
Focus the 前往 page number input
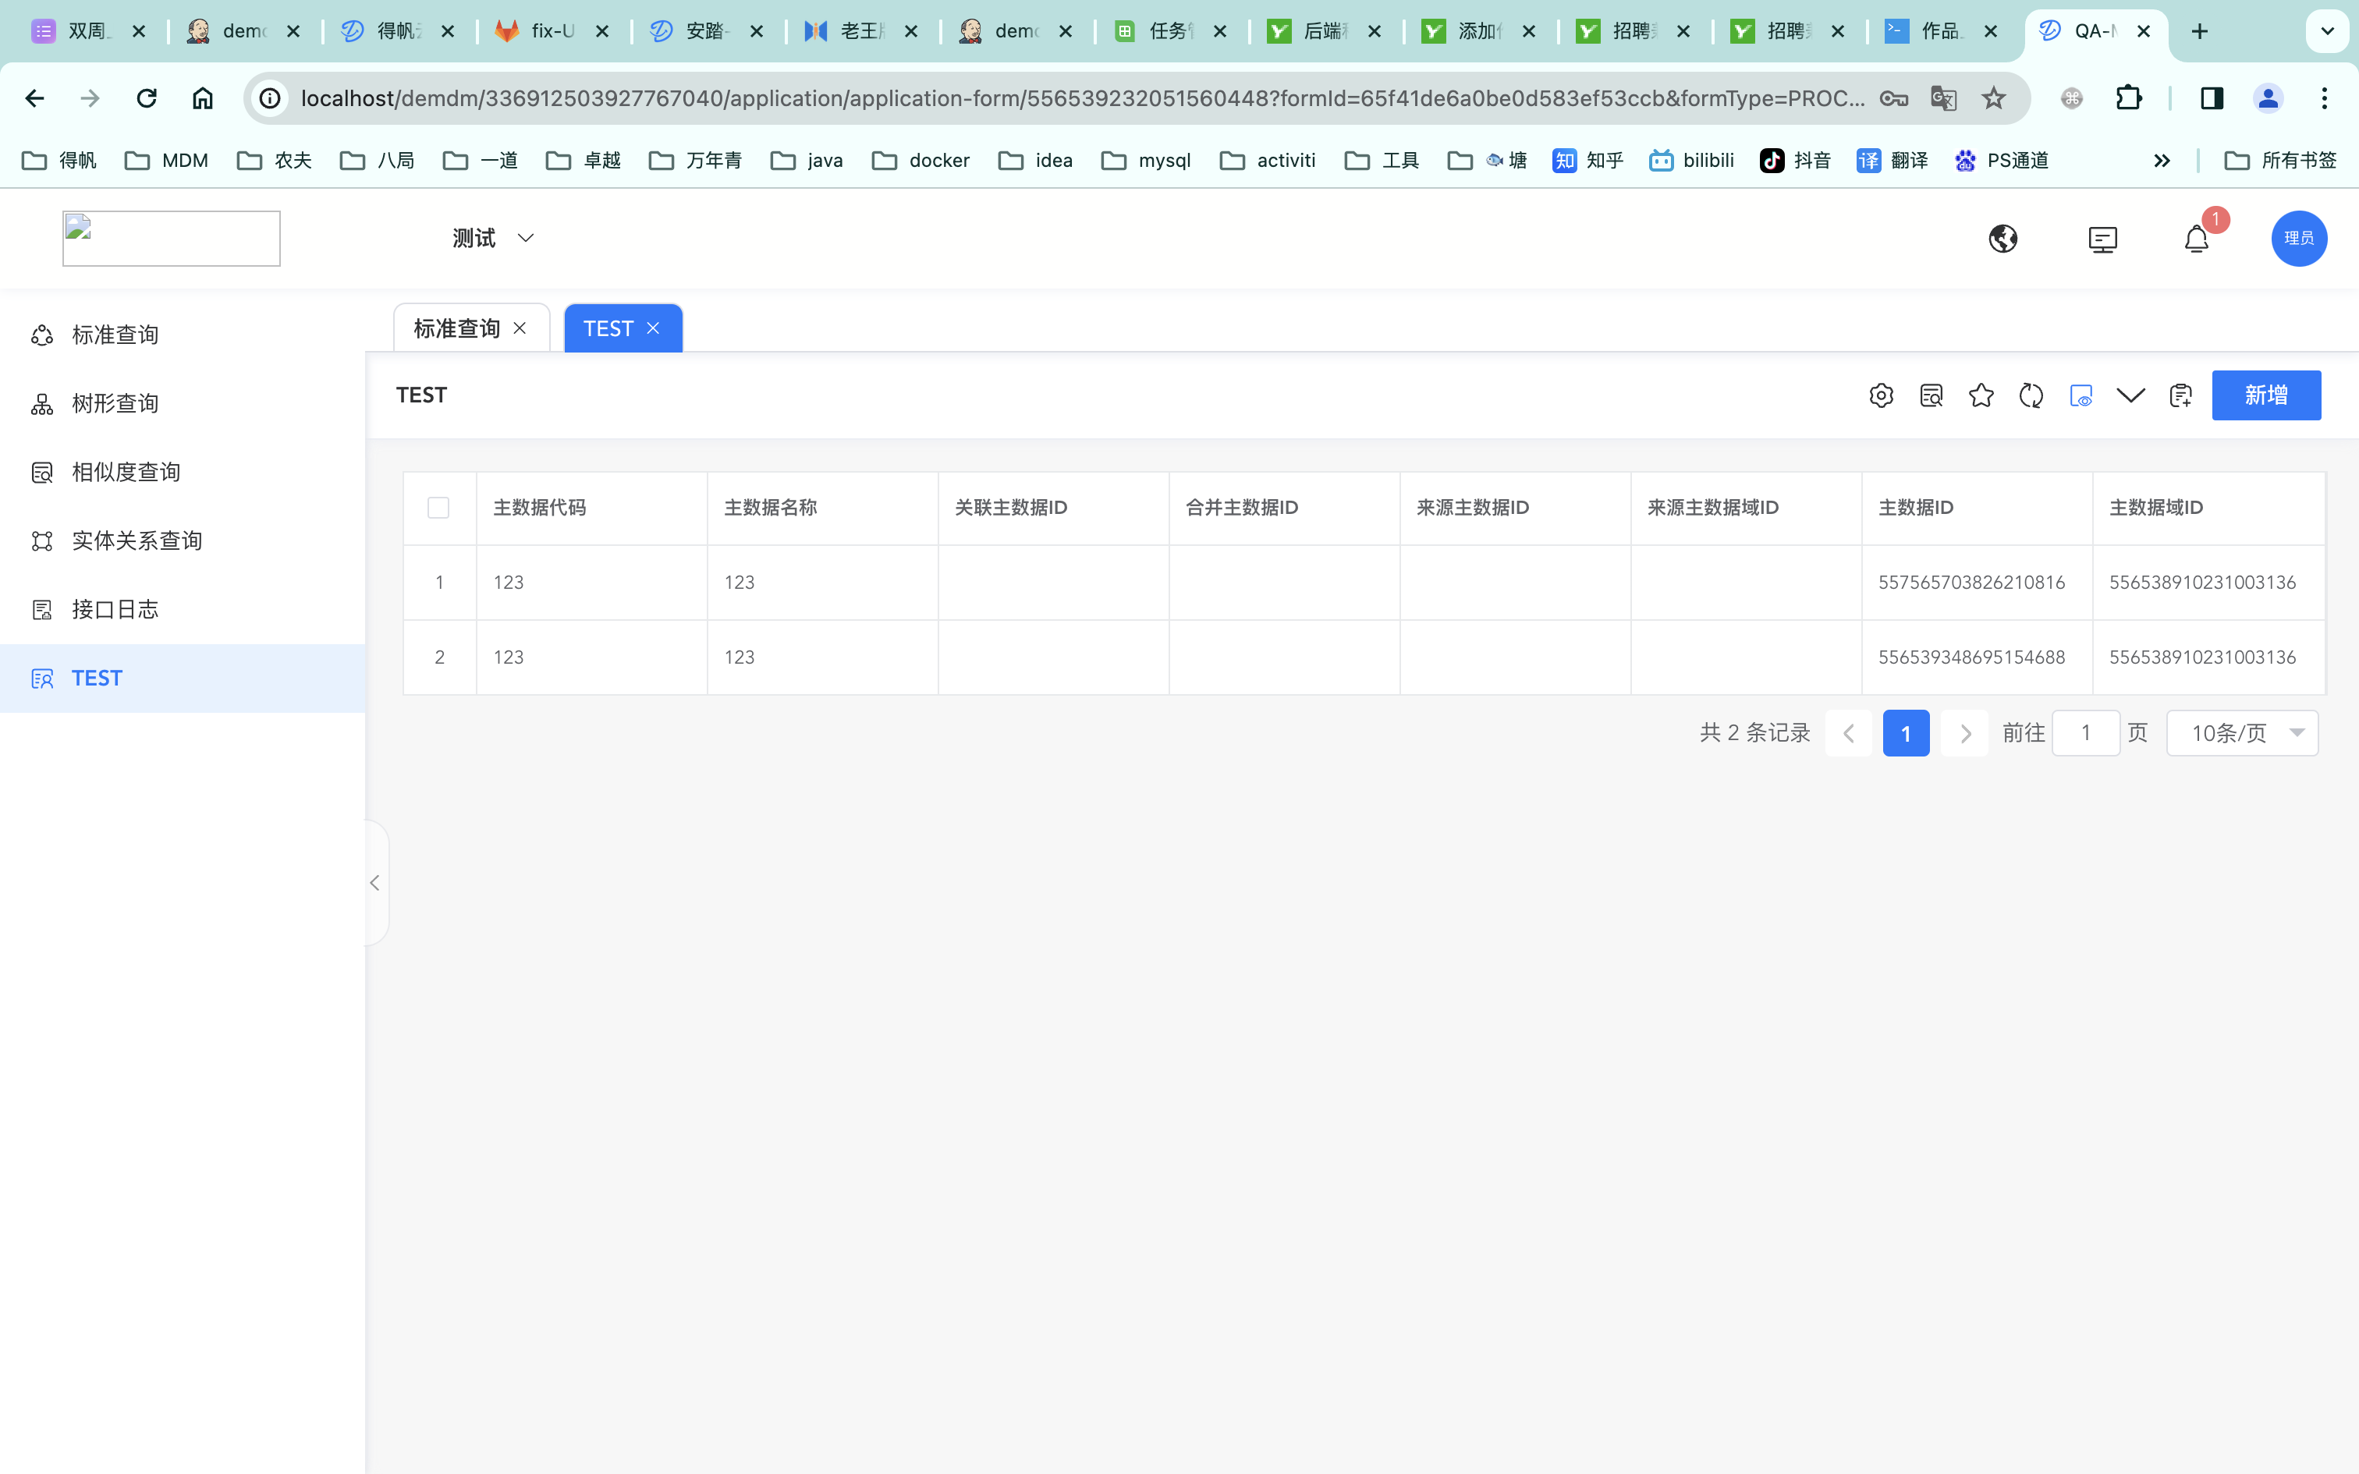(2086, 733)
